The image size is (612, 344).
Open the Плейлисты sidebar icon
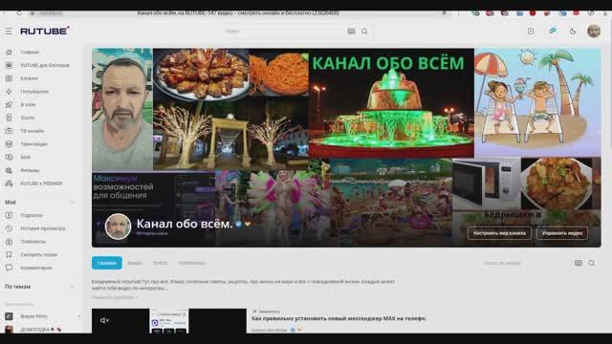click(9, 242)
